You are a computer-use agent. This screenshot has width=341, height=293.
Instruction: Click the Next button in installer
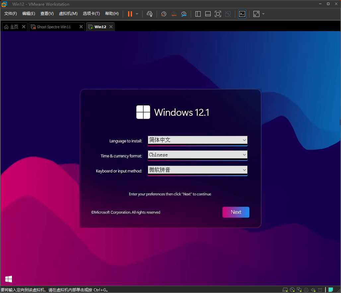click(x=236, y=212)
